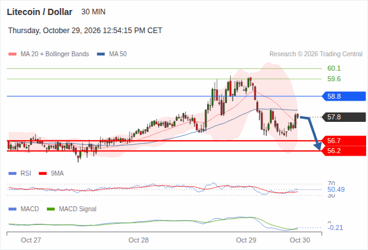Click the 30 MIN timeframe label

click(x=94, y=12)
